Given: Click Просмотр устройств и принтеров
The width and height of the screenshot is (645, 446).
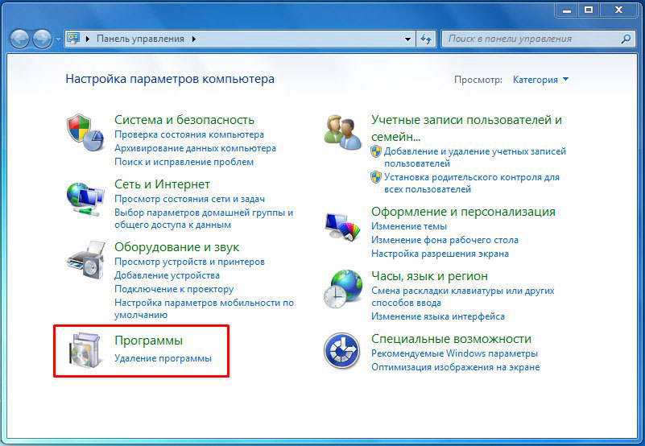Looking at the screenshot, I should [189, 262].
